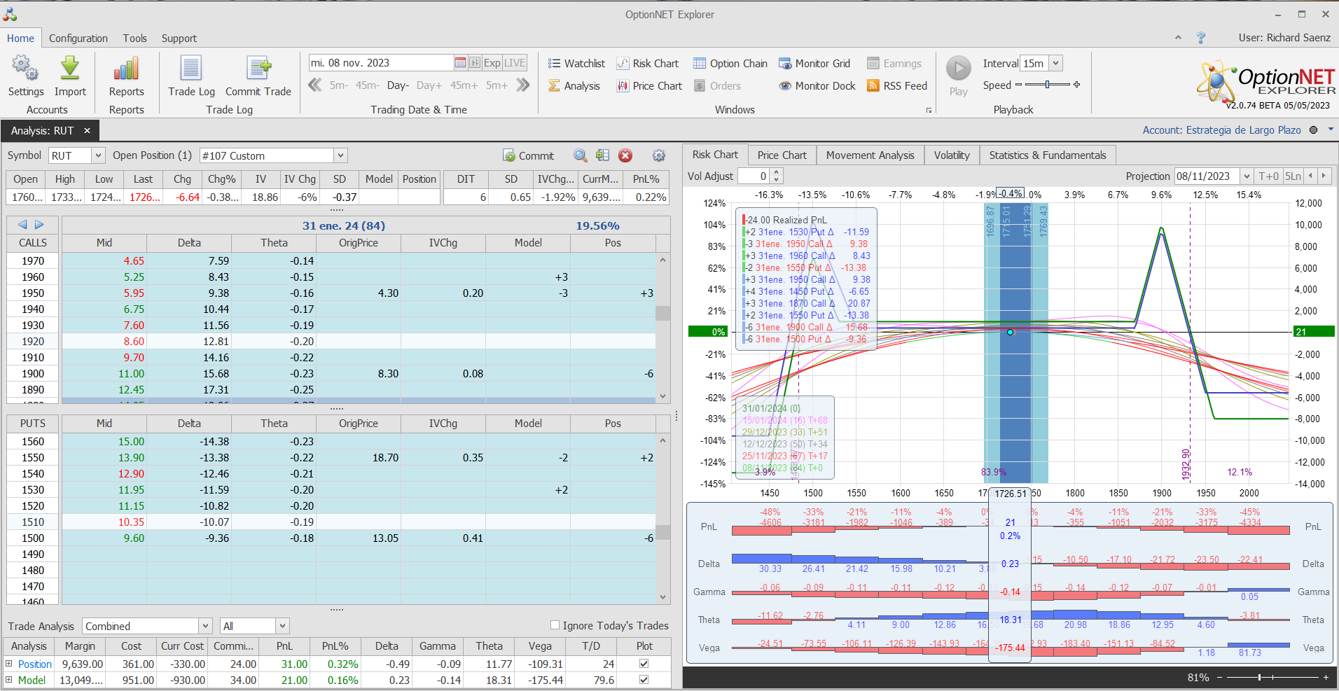
Task: Click the trading date input field
Action: pos(381,63)
